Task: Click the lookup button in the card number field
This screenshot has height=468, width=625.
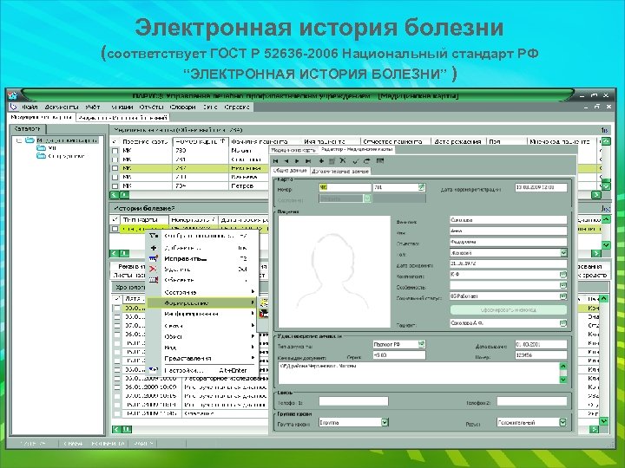Action: tap(421, 187)
